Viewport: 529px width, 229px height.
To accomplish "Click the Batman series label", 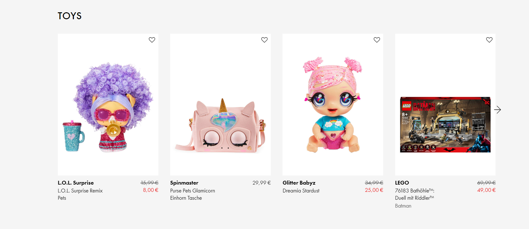I will point(403,206).
